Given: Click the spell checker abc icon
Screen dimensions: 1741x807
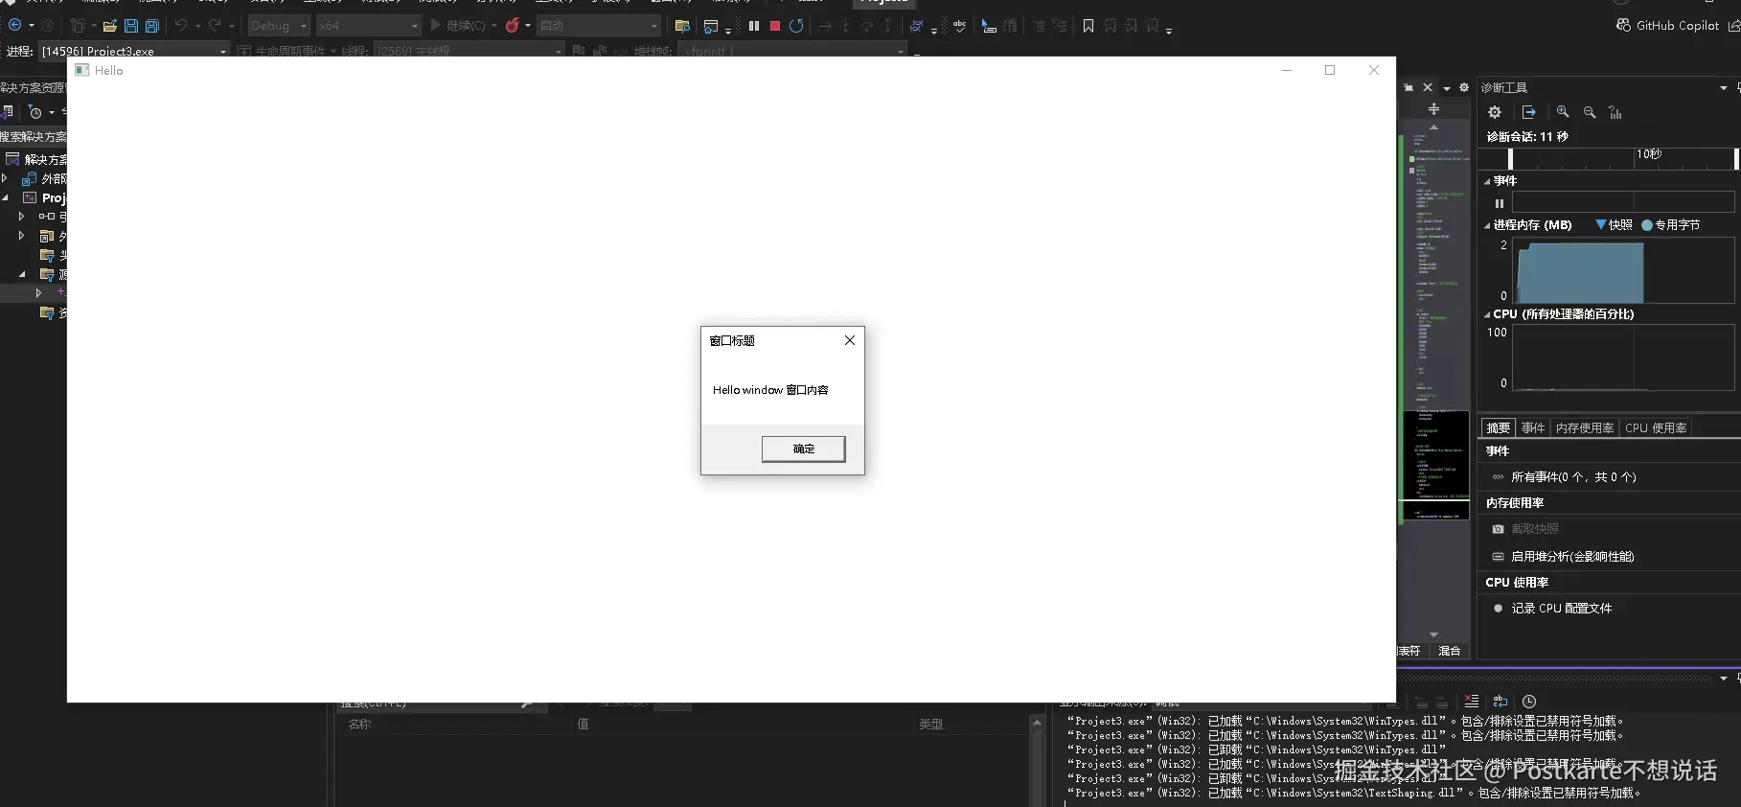Looking at the screenshot, I should pos(959,26).
